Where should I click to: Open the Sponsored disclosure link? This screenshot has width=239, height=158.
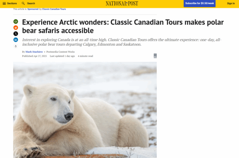[x=33, y=9]
